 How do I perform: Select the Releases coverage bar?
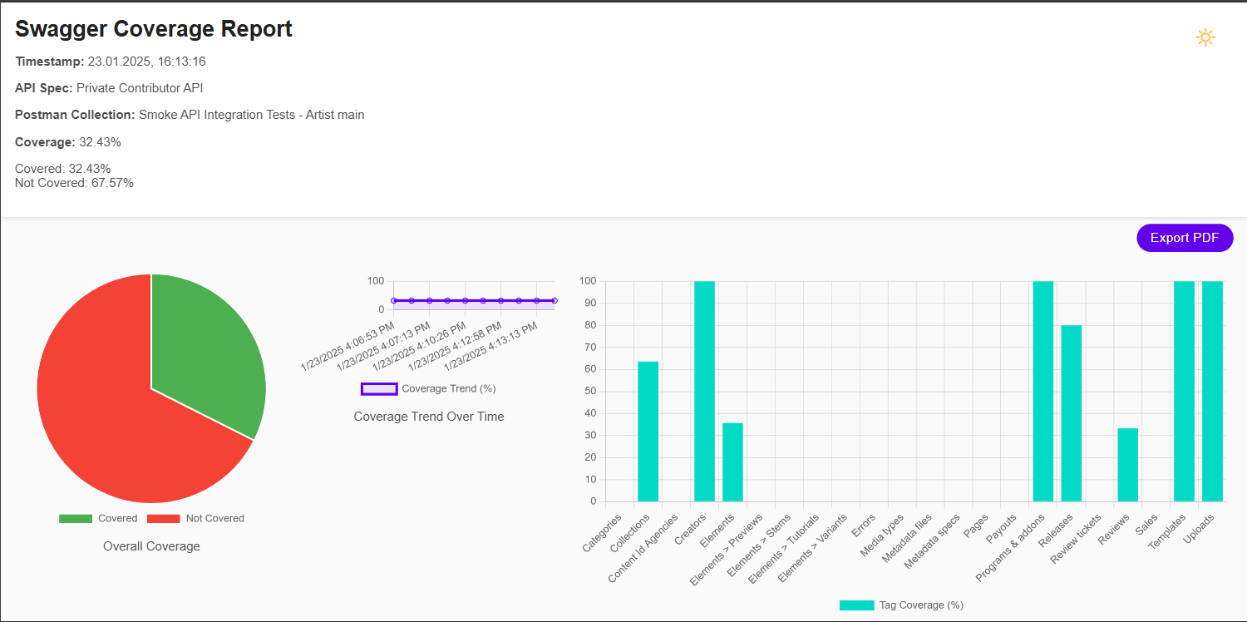(1071, 413)
